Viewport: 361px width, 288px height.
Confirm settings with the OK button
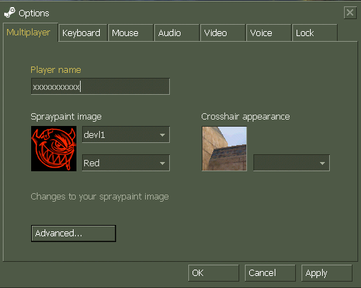[214, 273]
